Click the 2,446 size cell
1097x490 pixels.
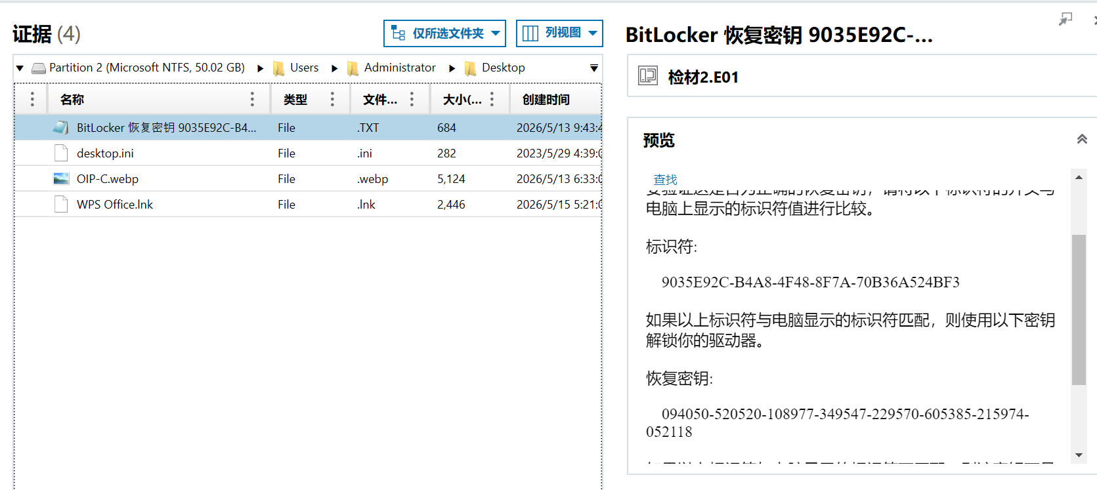coord(451,205)
